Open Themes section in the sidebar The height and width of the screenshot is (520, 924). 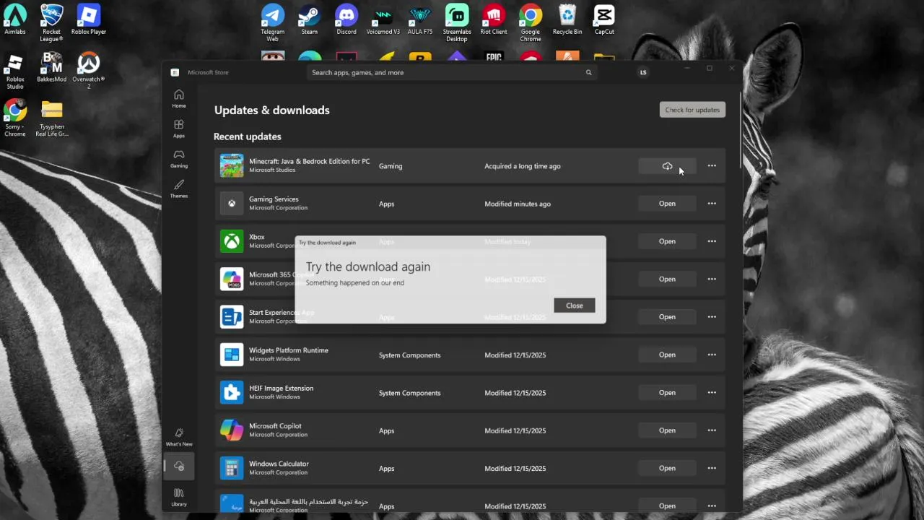pyautogui.click(x=178, y=189)
